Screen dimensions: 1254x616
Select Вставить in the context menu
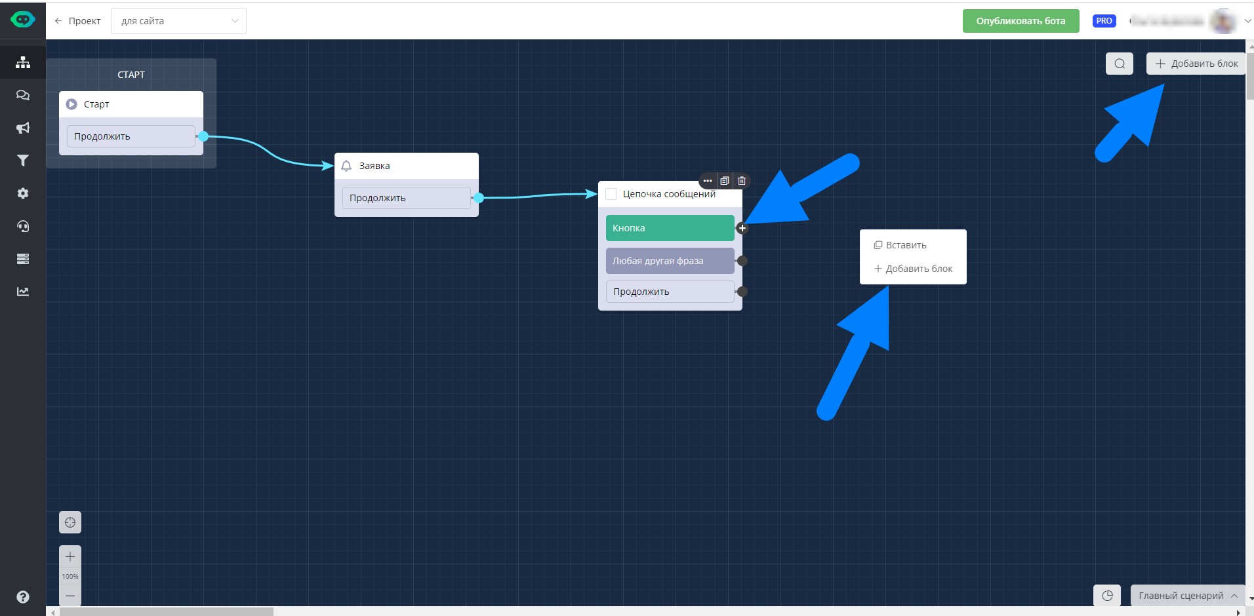coord(906,245)
